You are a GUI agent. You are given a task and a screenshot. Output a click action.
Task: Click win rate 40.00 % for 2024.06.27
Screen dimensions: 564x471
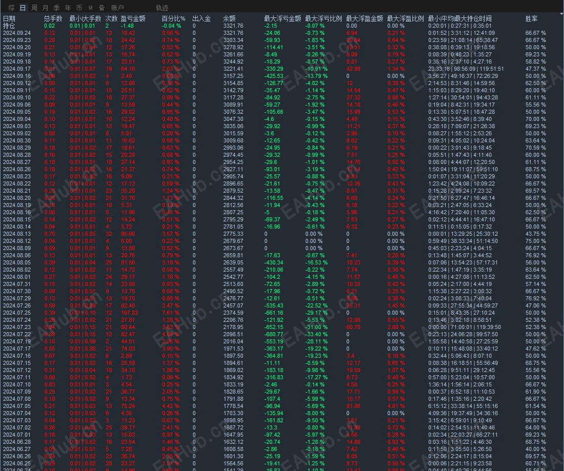click(536, 449)
